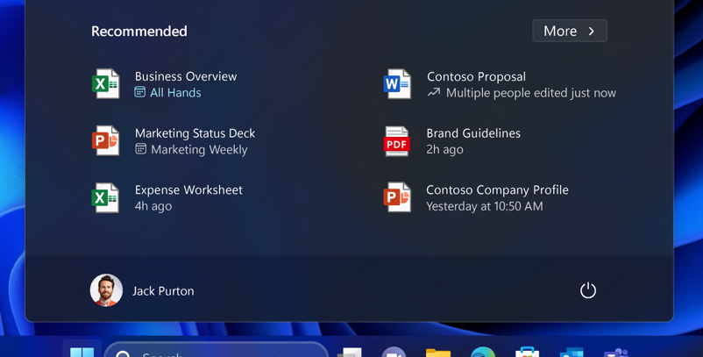
Task: Click the Windows Start button
Action: tap(82, 351)
